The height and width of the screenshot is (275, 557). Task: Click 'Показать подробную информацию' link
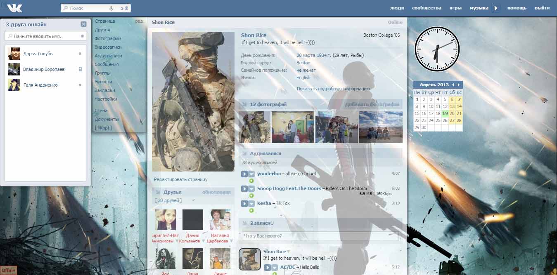pyautogui.click(x=333, y=89)
